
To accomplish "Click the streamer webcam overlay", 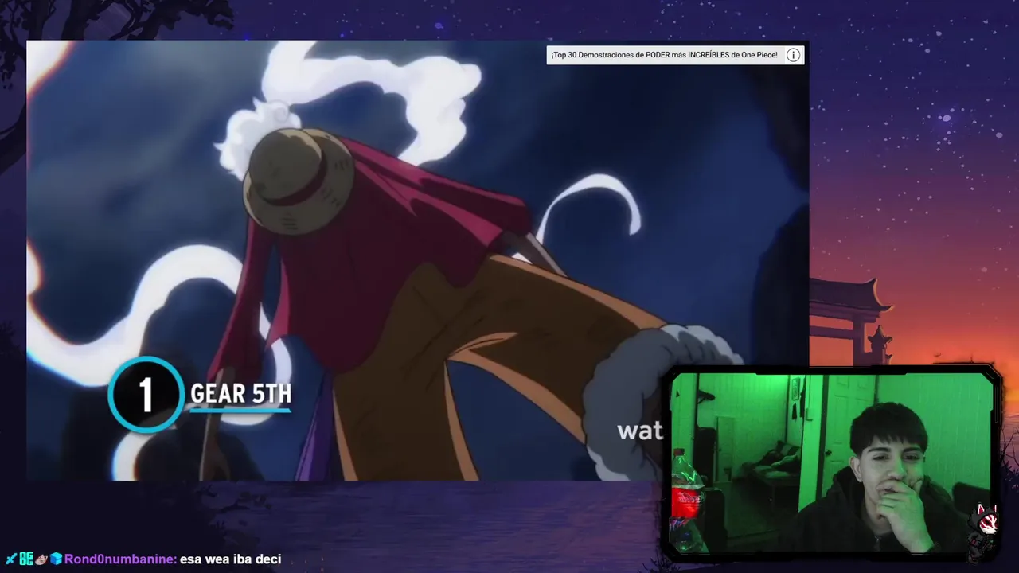I will 833,463.
